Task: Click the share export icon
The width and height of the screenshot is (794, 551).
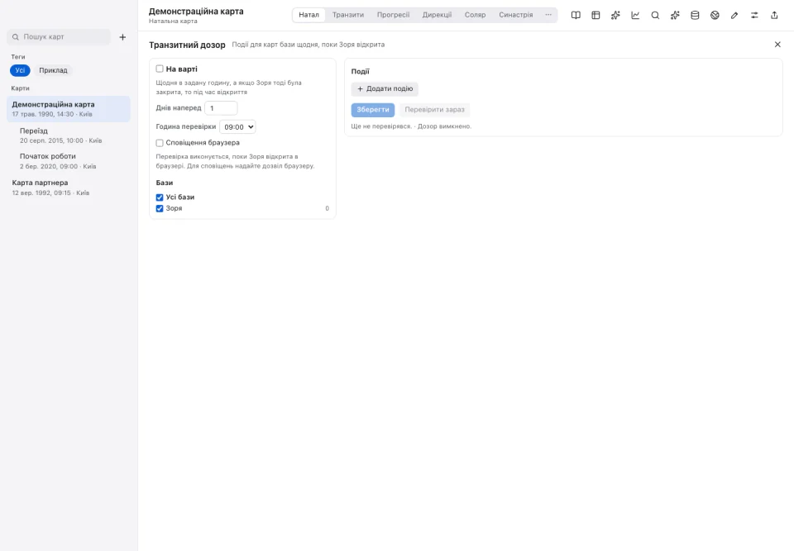Action: click(x=774, y=15)
